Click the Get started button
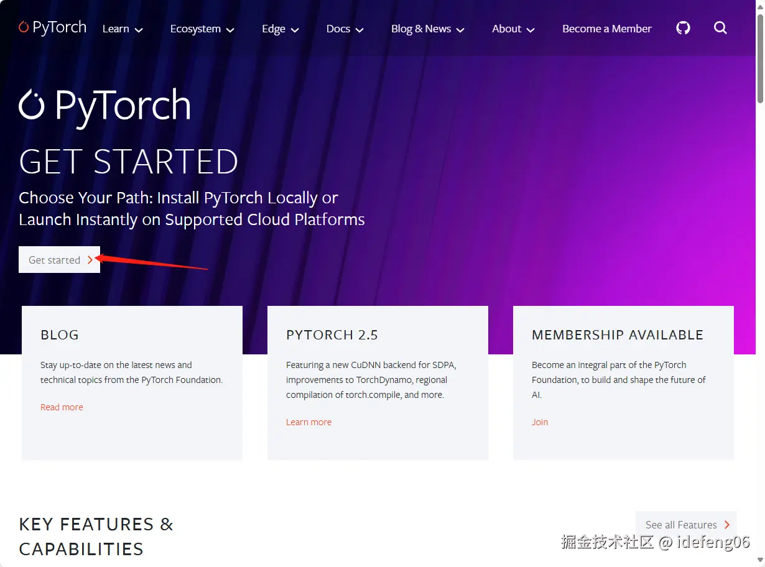Viewport: 765px width, 567px height. pos(59,260)
